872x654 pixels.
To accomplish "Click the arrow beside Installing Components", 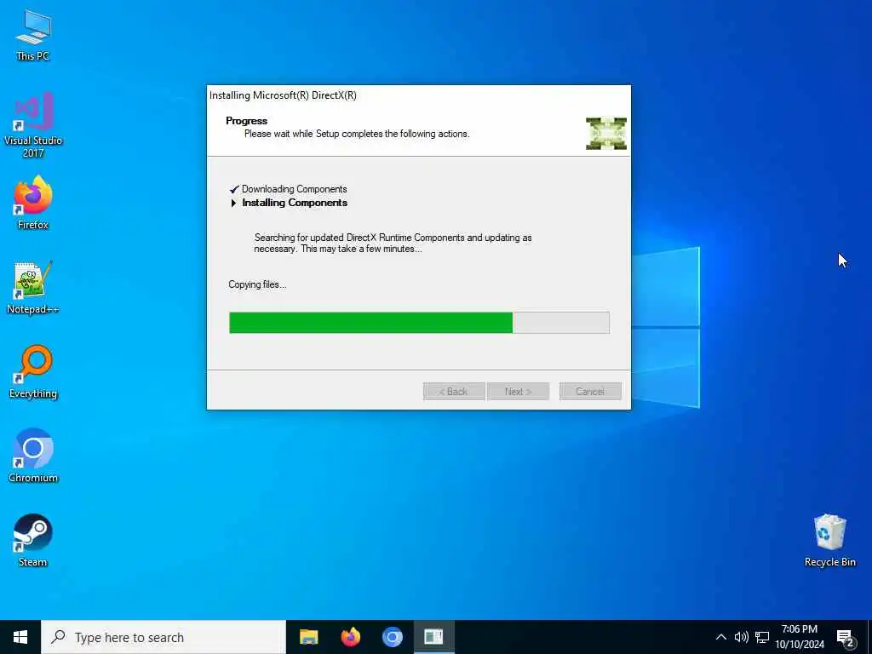I will 233,203.
